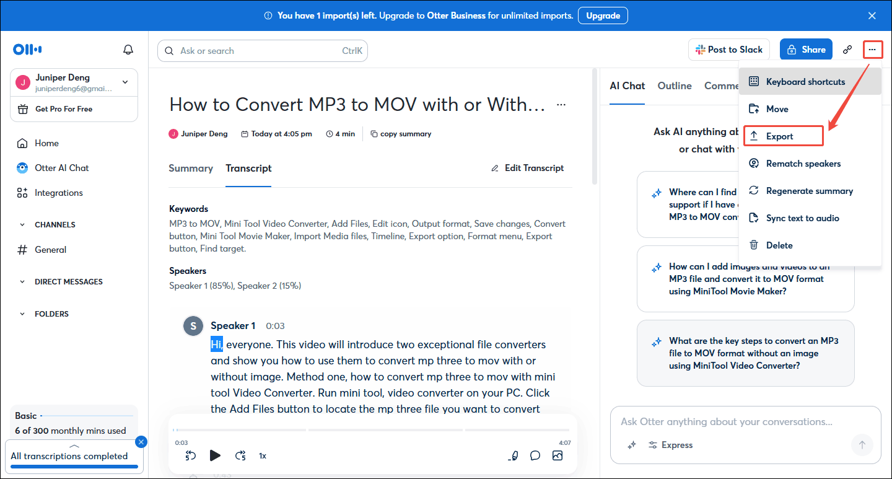Click the audio progress bar

372,430
